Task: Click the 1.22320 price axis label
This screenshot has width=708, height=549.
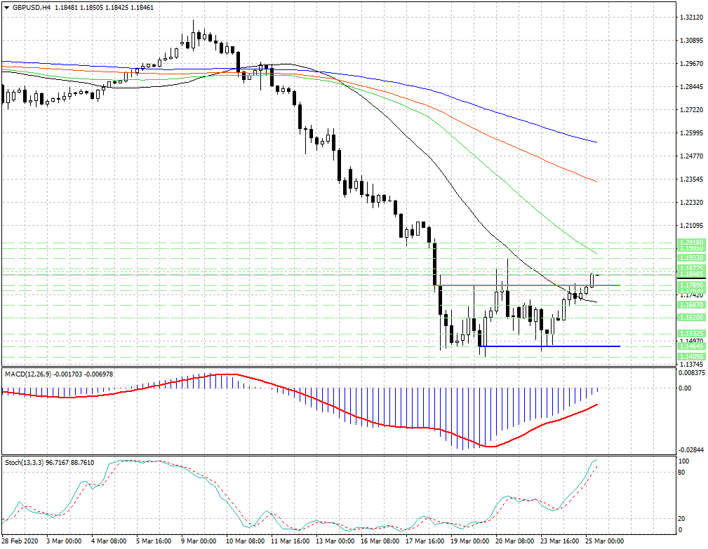Action: click(x=691, y=202)
